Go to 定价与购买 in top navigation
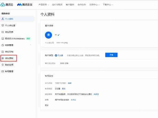 (57, 5)
